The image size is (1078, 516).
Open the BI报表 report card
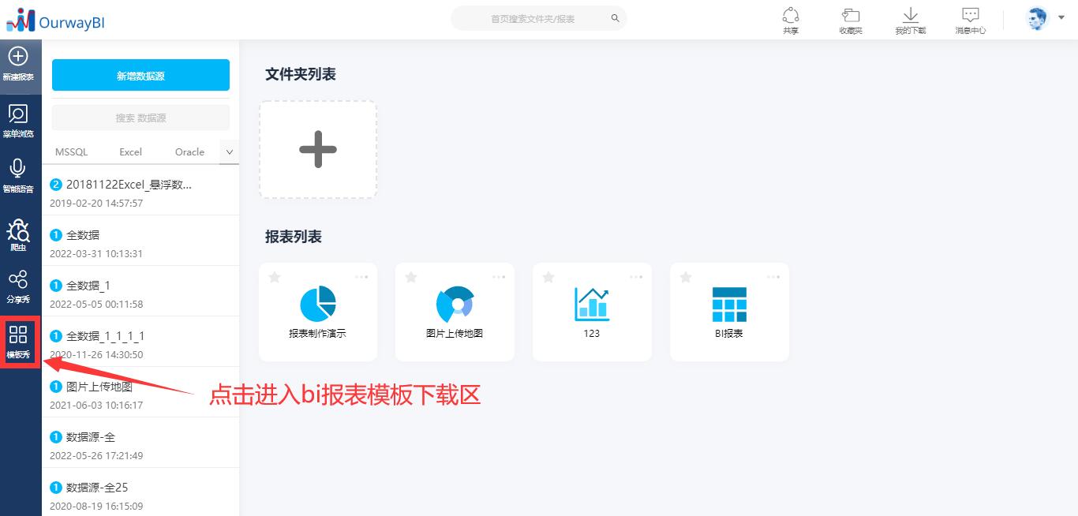point(729,312)
